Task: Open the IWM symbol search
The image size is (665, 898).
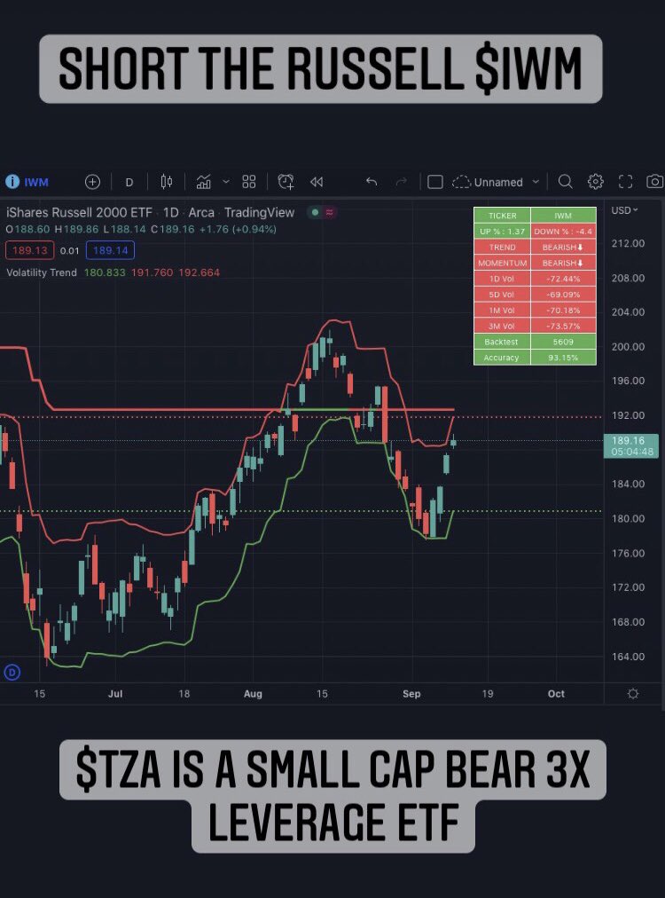Action: tap(36, 182)
